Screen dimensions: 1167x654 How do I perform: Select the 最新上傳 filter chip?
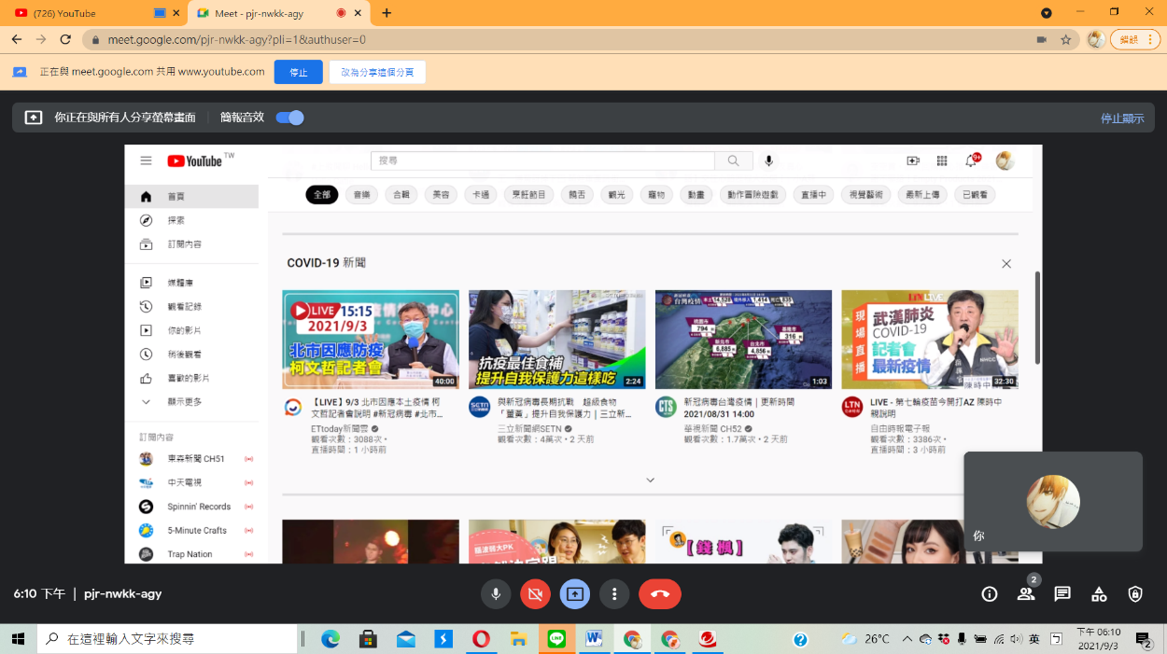coord(923,195)
